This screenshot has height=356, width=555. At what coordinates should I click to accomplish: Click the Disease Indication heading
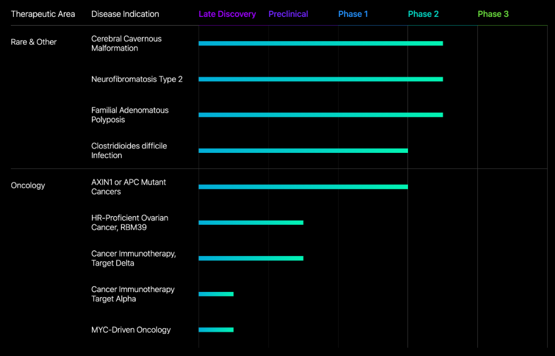tap(125, 14)
